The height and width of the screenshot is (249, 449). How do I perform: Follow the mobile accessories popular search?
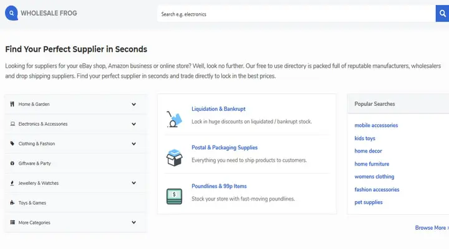pos(376,125)
